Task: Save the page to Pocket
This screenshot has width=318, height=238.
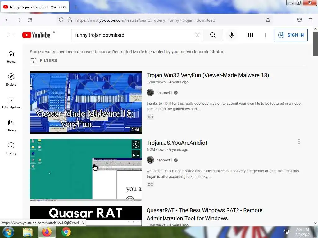Action: click(299, 20)
